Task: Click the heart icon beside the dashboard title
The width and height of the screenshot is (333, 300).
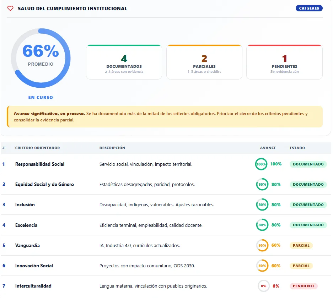Action: click(10, 8)
